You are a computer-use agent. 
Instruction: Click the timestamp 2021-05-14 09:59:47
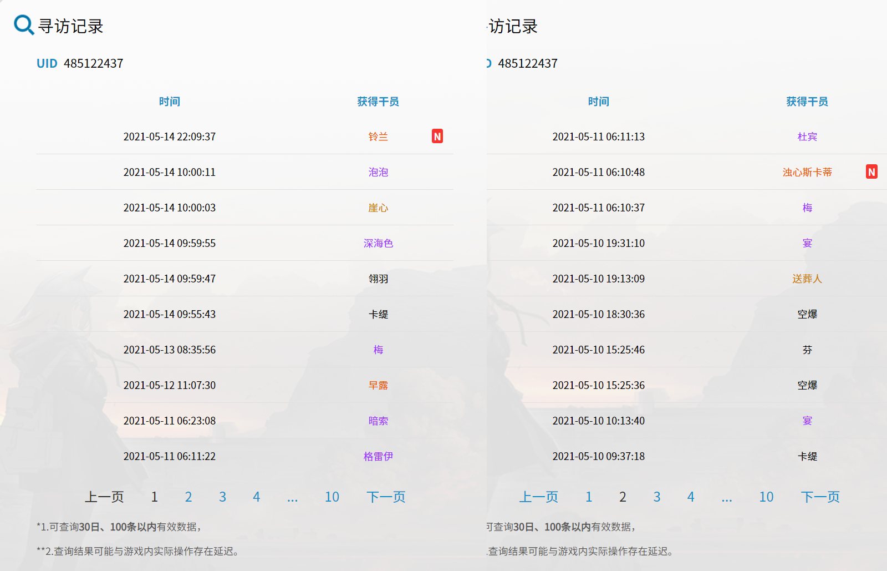(x=170, y=279)
